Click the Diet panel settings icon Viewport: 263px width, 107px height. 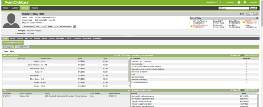pyautogui.click(x=129, y=90)
